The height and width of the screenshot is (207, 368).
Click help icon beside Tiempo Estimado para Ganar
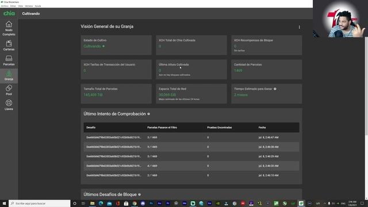275,89
